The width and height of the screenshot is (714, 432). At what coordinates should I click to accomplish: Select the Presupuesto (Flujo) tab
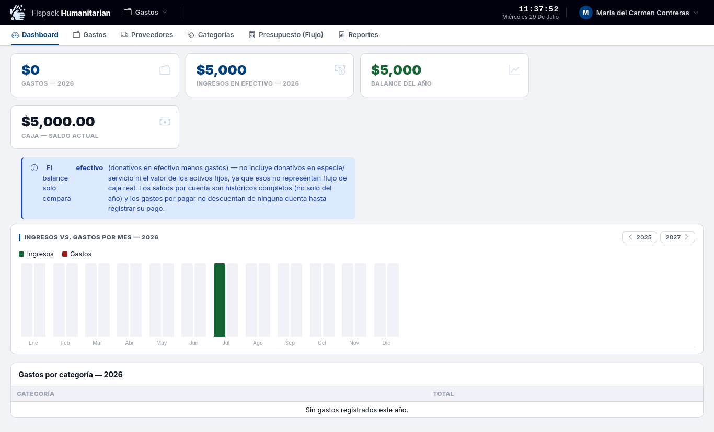[x=286, y=34]
